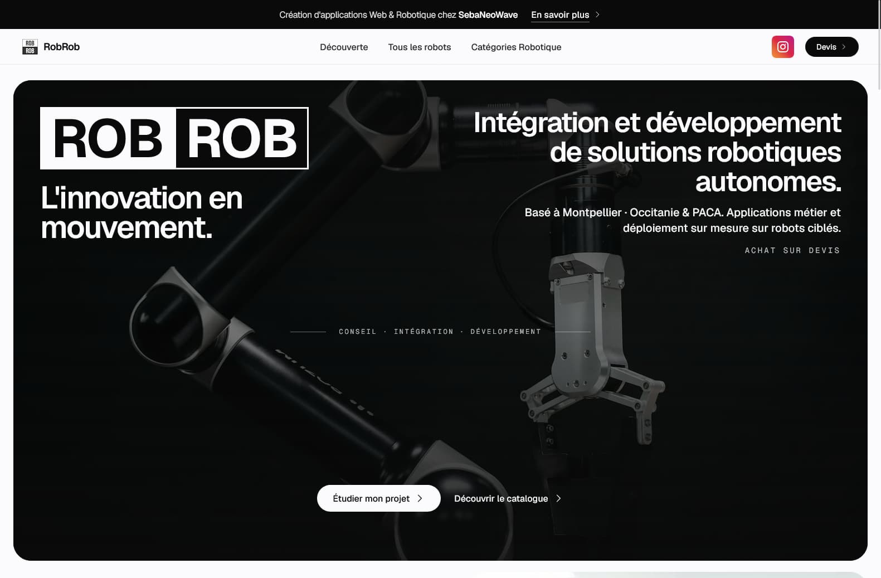This screenshot has height=578, width=881.
Task: Click the RobRob brand name in header
Action: click(x=62, y=47)
